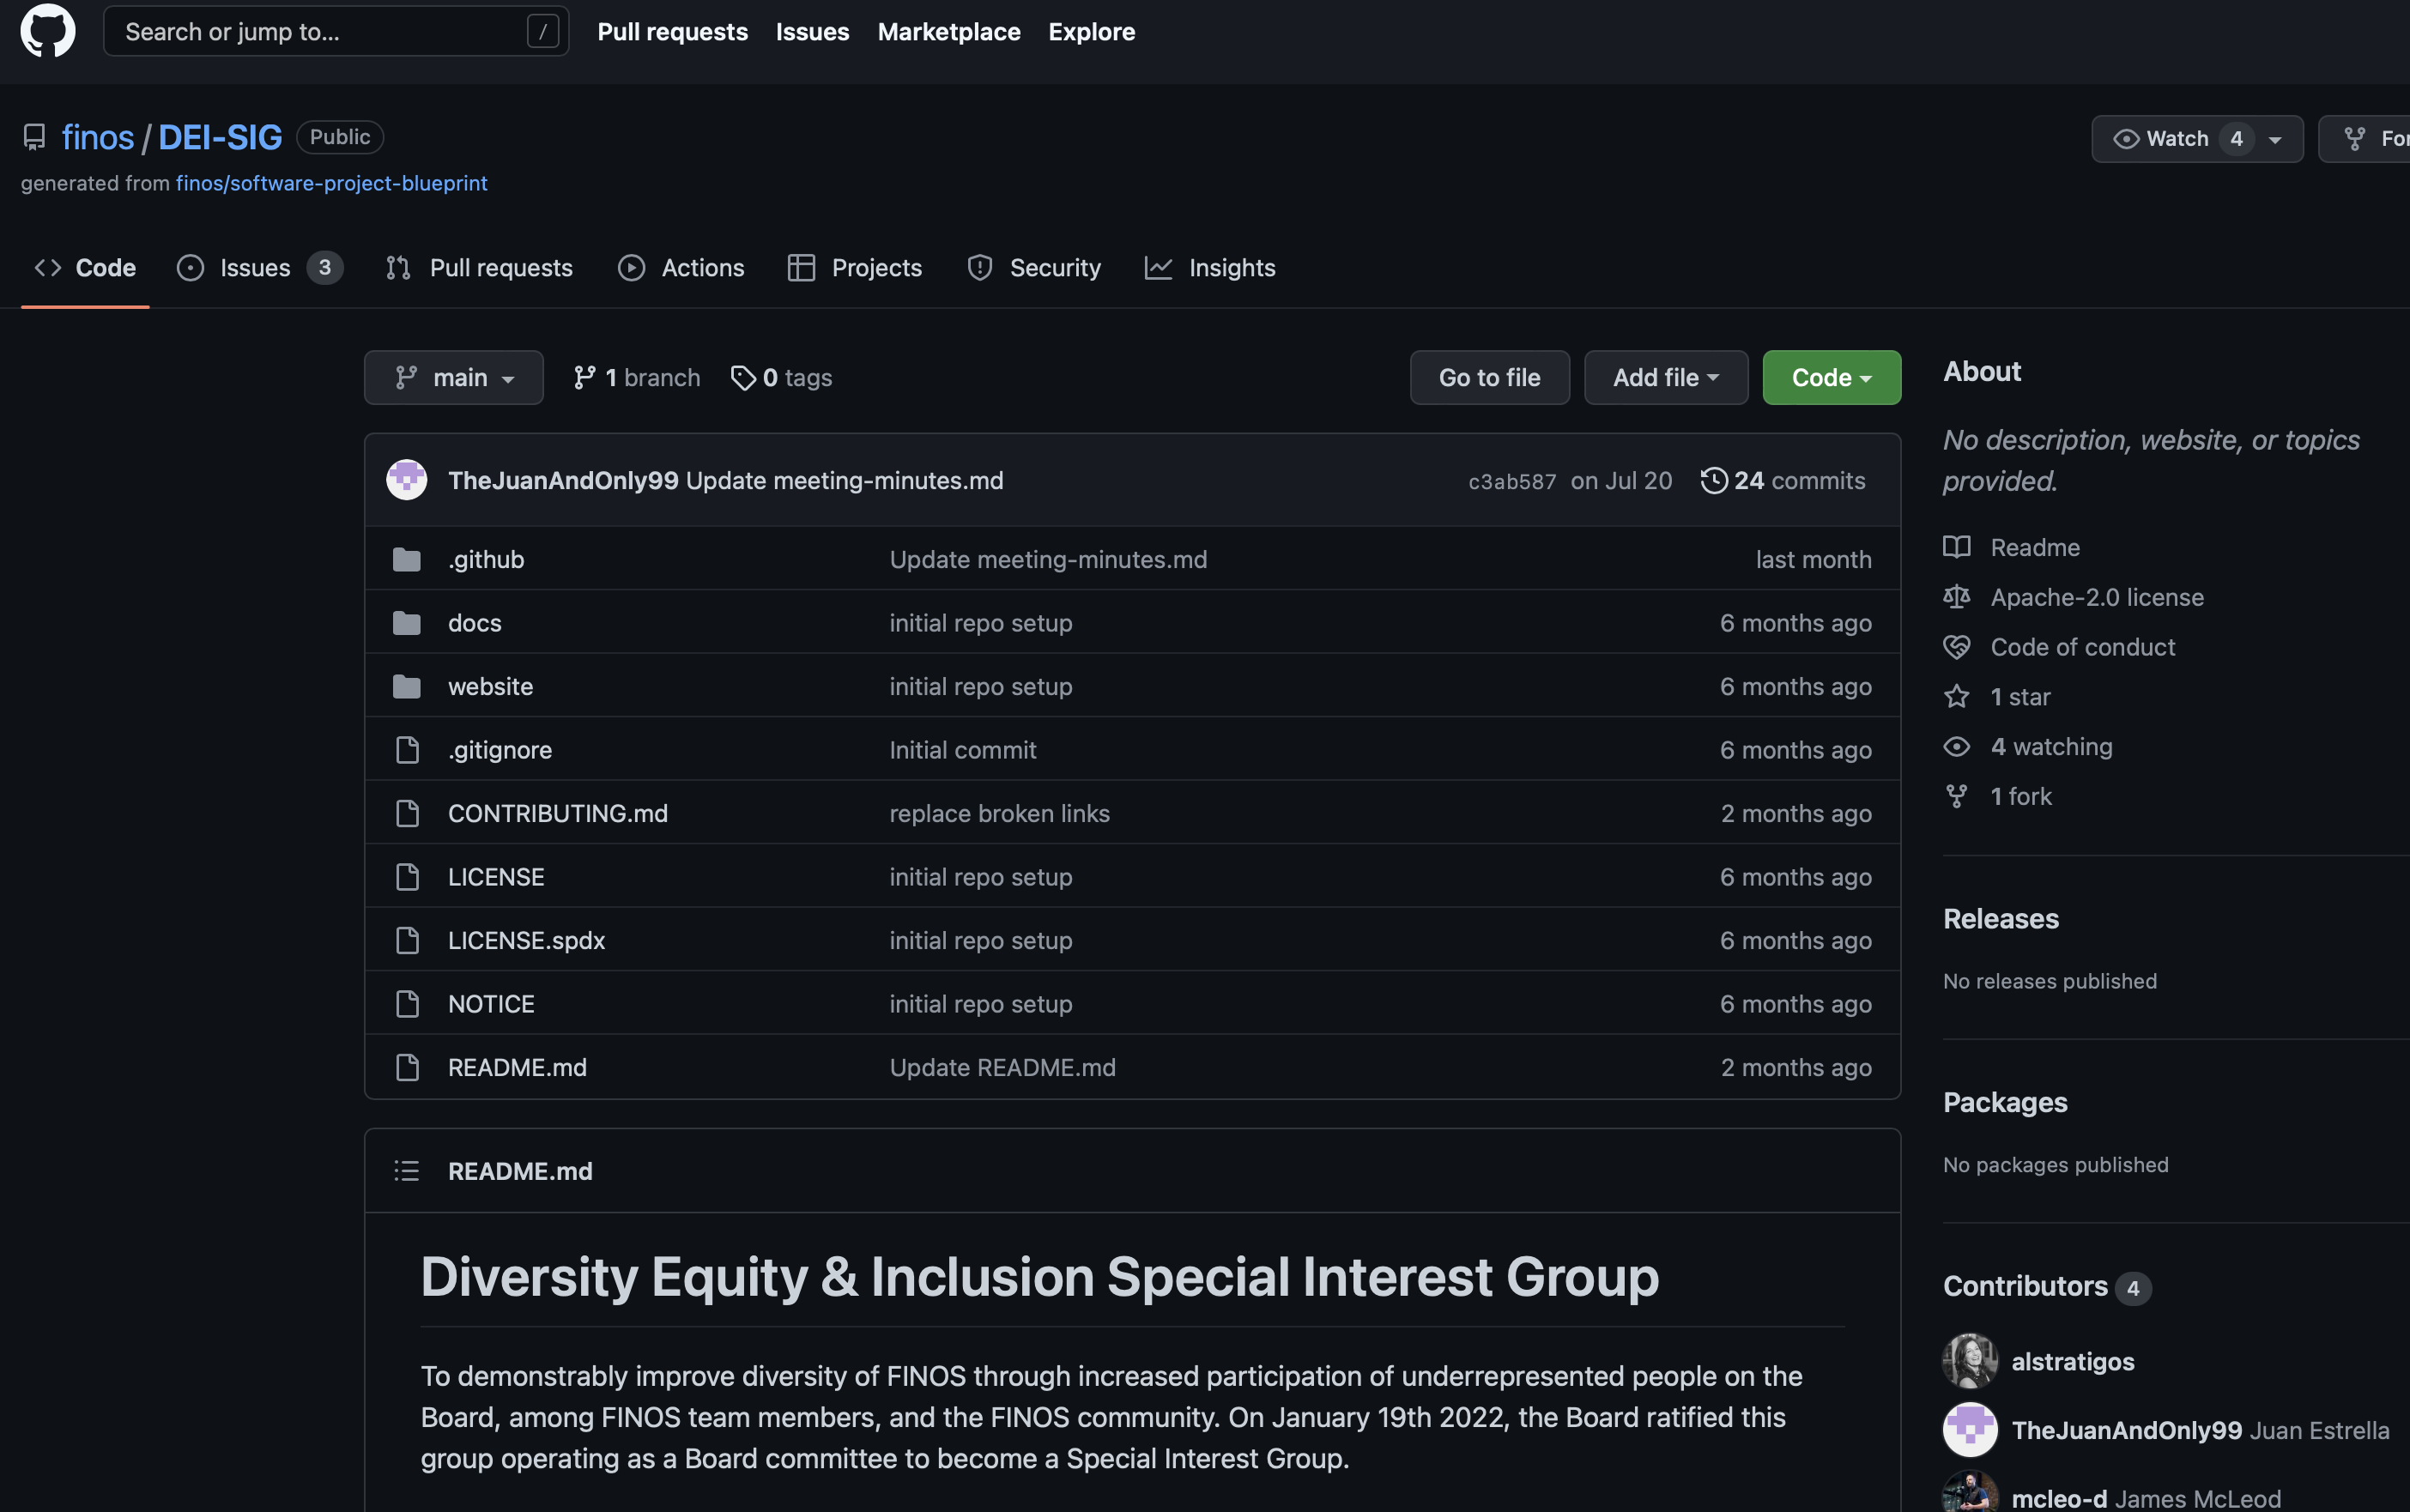Viewport: 2410px width, 1512px height.
Task: Expand the Add file dropdown
Action: 1666,378
